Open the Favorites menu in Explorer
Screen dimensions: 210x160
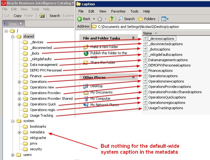point(118,11)
